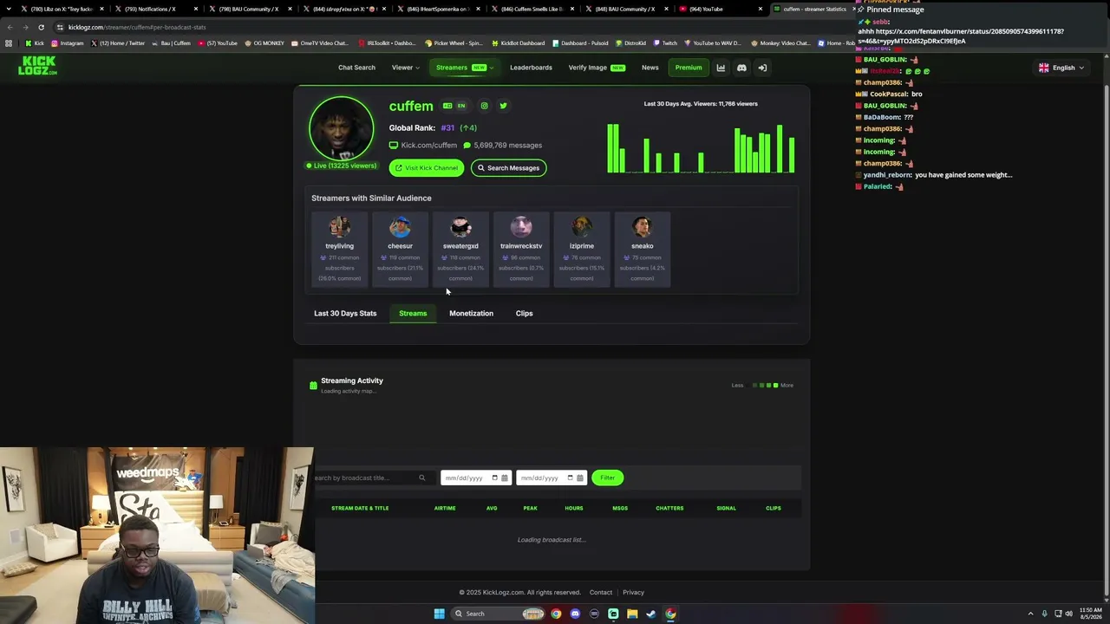The height and width of the screenshot is (624, 1110).
Task: Open the trainwreckstv similar streamer card
Action: coord(521,248)
